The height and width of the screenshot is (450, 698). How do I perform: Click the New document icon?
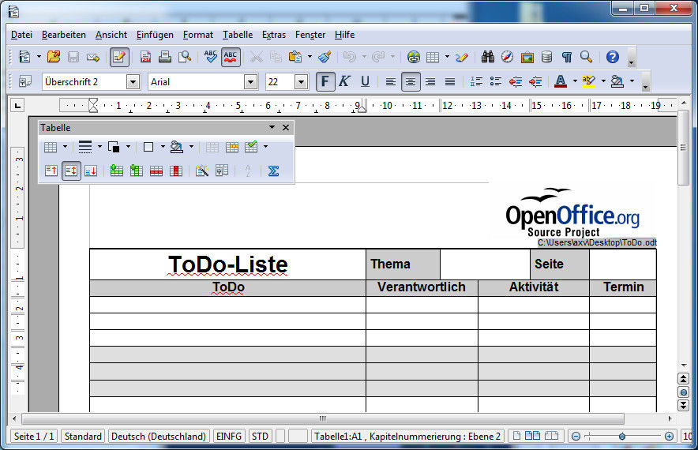pyautogui.click(x=24, y=57)
